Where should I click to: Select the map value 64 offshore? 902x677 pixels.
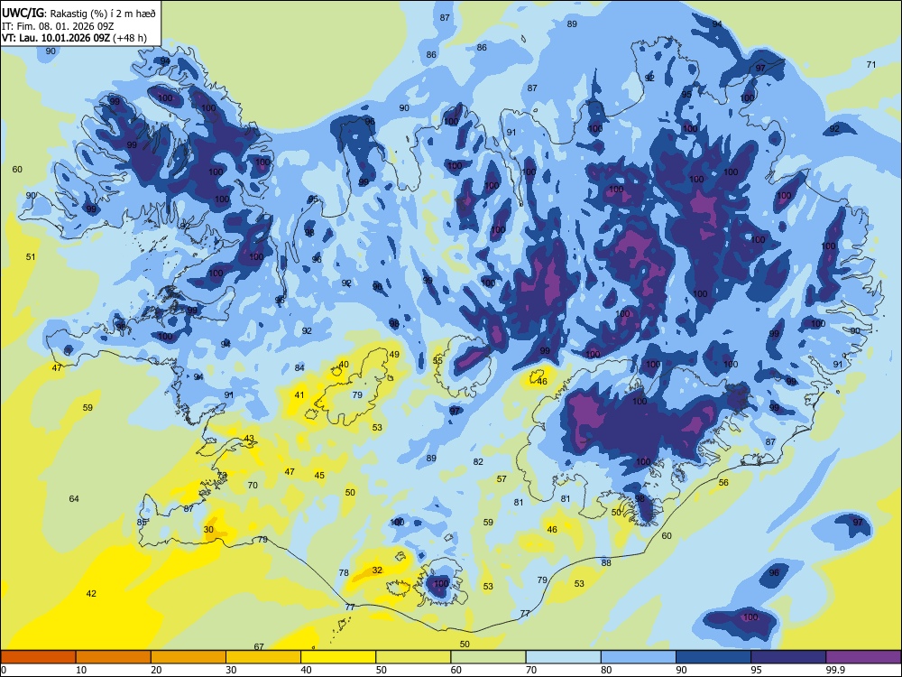point(74,498)
